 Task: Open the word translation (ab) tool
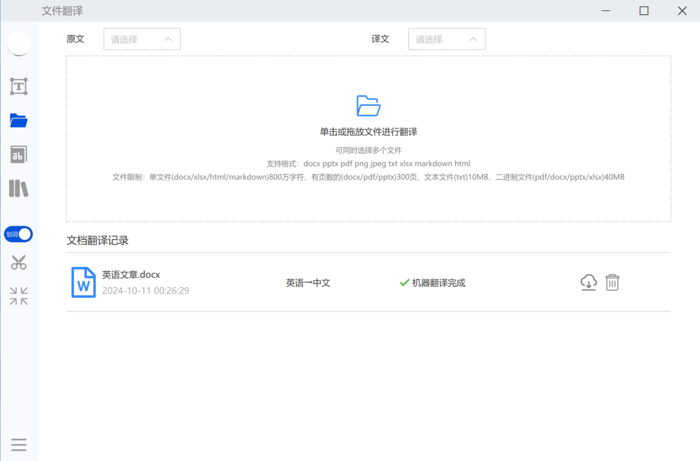point(18,154)
